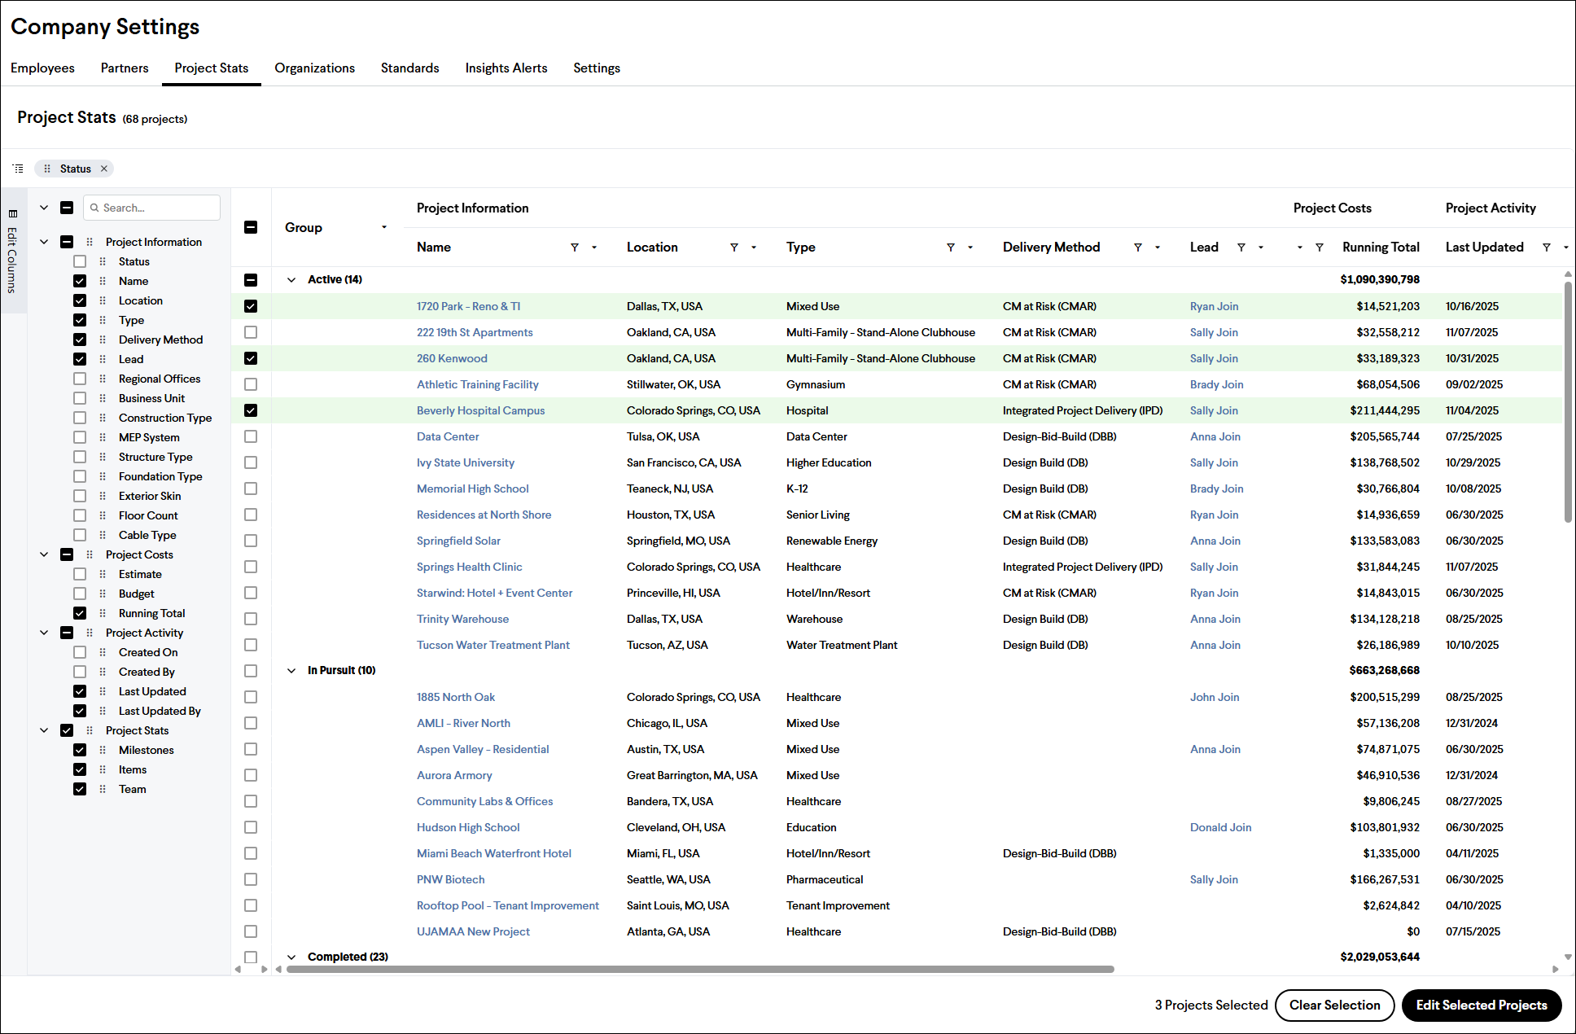Screen dimensions: 1576x1034
Task: Click the Edit Selected Projects button
Action: click(1481, 1005)
